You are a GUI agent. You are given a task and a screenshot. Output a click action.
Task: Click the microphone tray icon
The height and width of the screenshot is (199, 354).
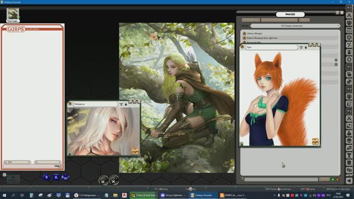pos(279,195)
